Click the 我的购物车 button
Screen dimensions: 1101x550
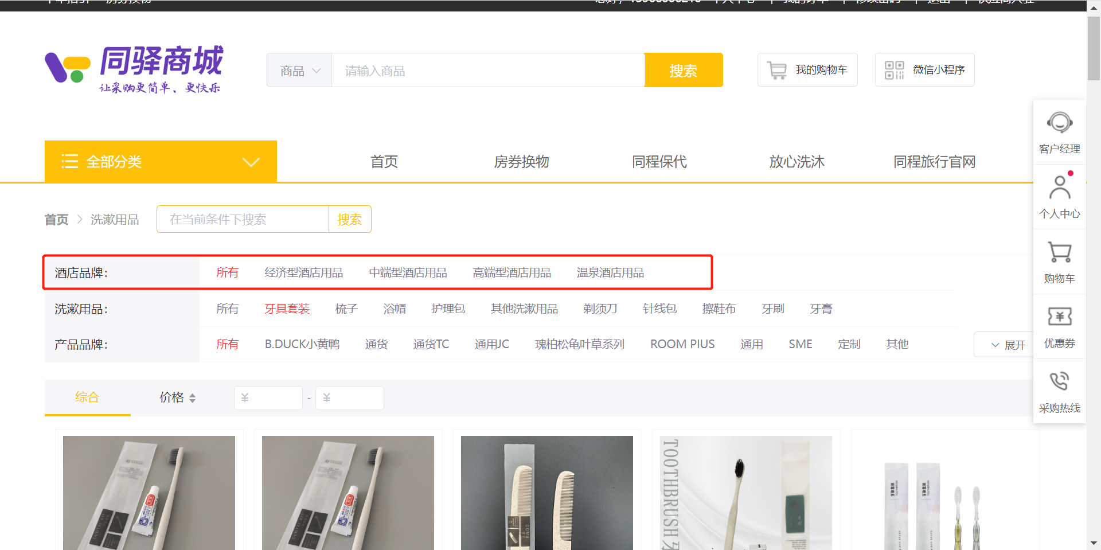pos(807,70)
